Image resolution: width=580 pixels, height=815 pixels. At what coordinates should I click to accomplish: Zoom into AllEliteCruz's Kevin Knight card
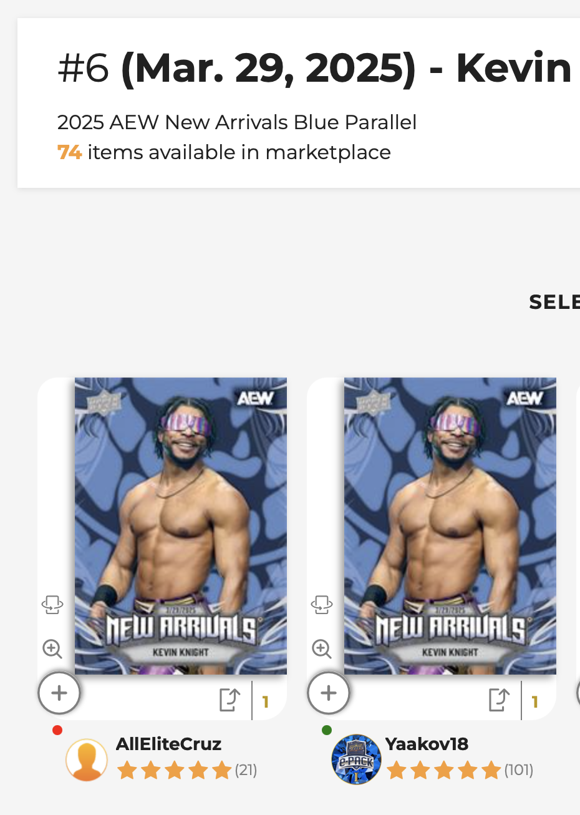click(x=52, y=649)
